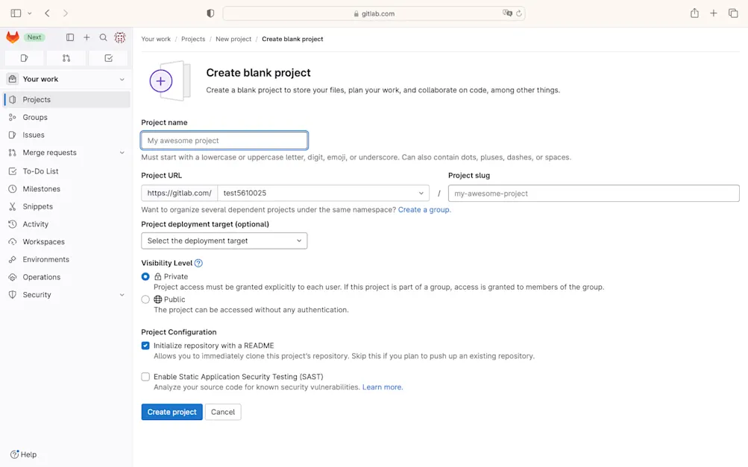
Task: Open the Merge requests shortcut icon
Action: pyautogui.click(x=66, y=57)
